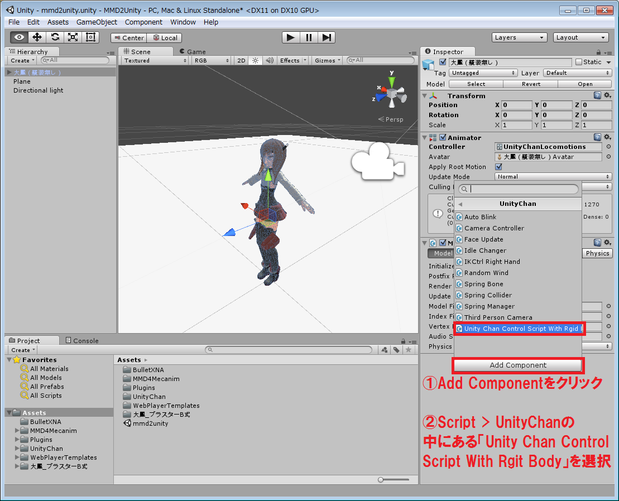The width and height of the screenshot is (619, 501).
Task: Select the View (eye) tool
Action: tap(19, 37)
